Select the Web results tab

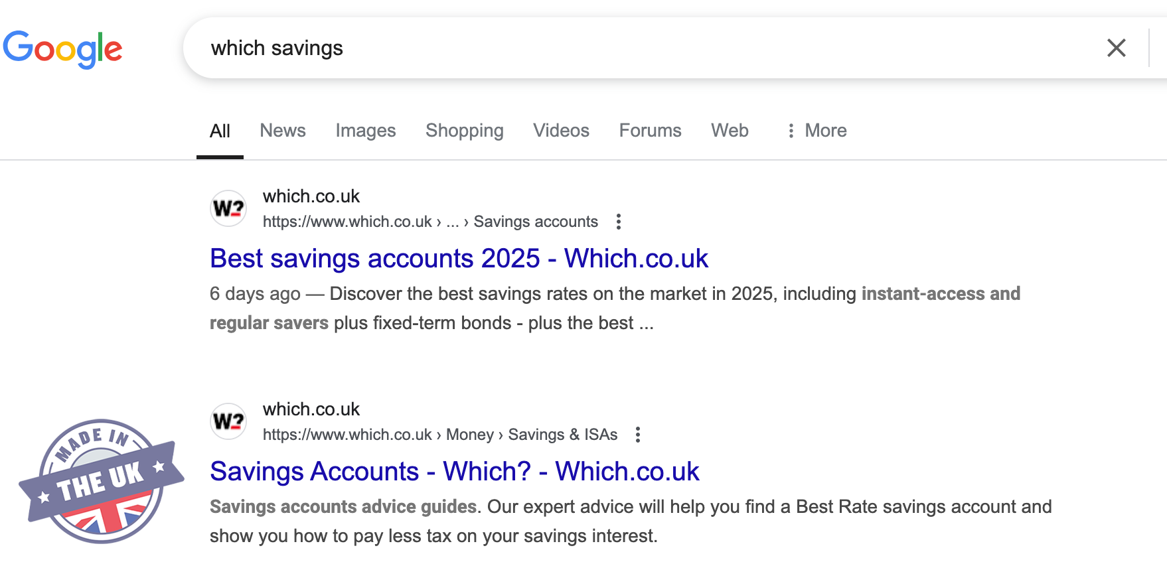coord(730,131)
